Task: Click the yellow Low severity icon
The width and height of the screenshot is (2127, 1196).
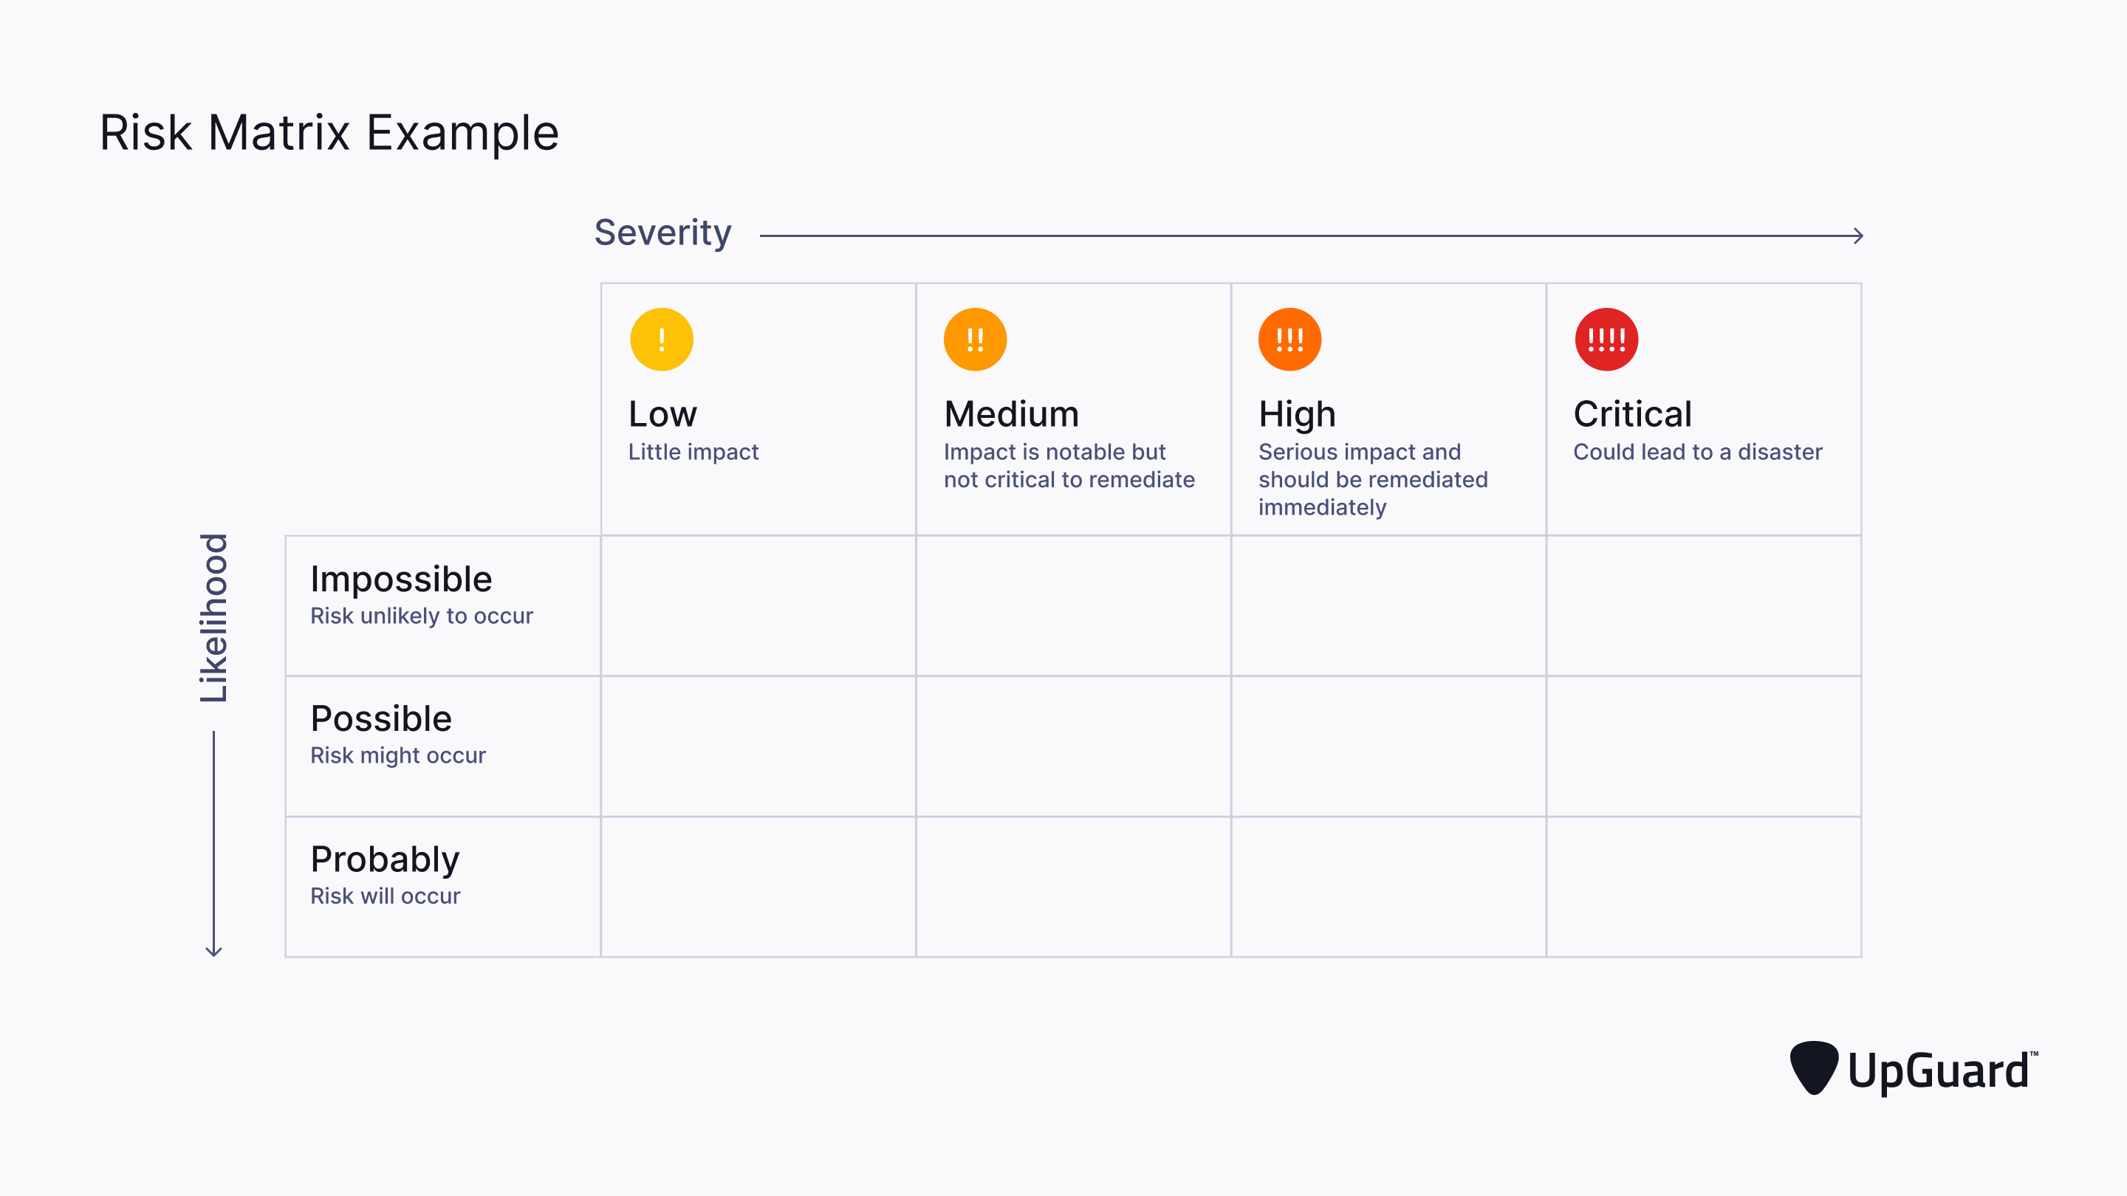Action: (x=662, y=340)
